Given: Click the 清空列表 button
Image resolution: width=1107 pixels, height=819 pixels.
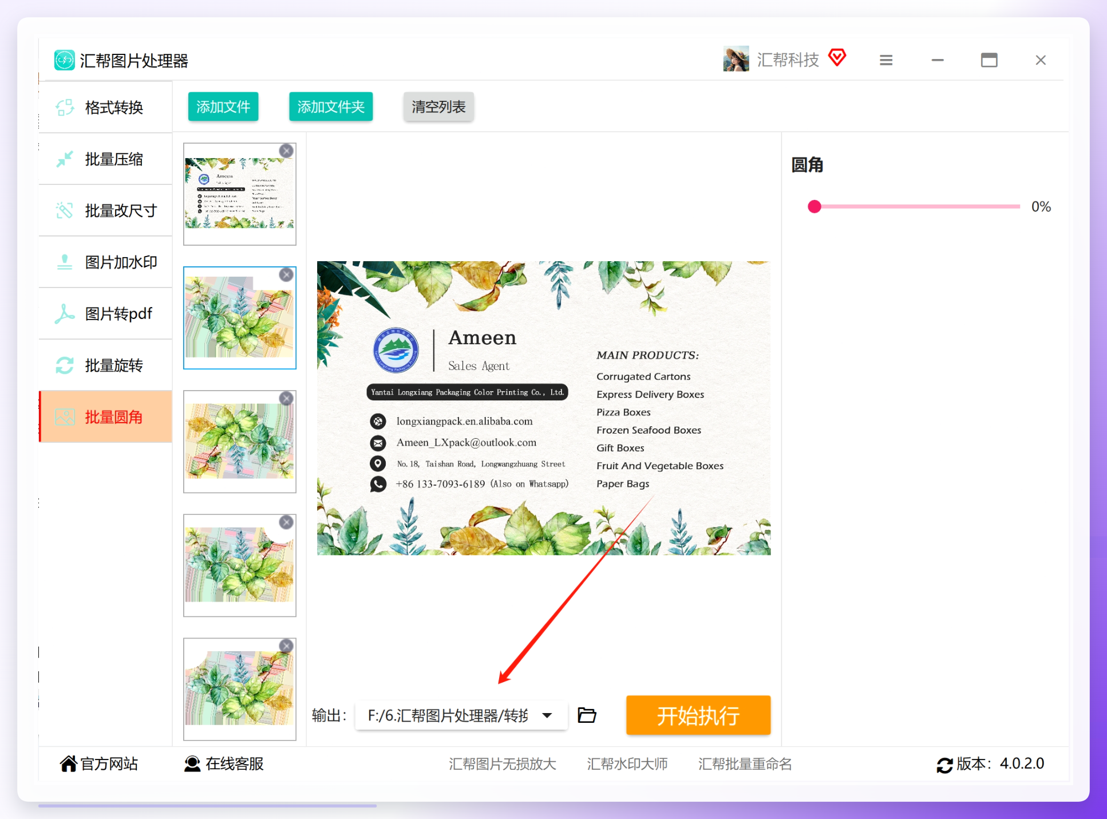Looking at the screenshot, I should pos(438,107).
